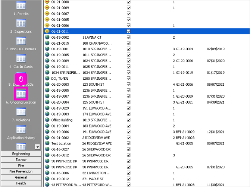Viewport: 250px width, 187px height.
Task: Toggle the checkbox in the OL-21-0009 row
Action: coord(128,8)
